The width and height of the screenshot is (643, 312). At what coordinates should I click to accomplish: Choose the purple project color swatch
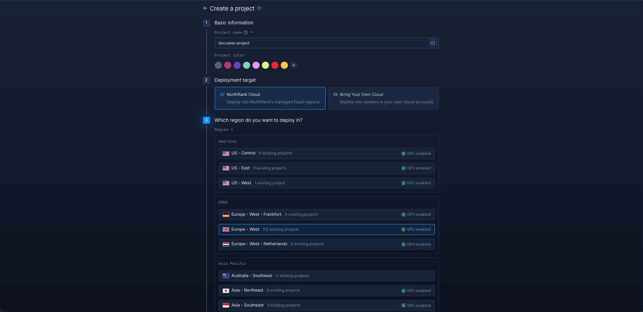(x=237, y=65)
